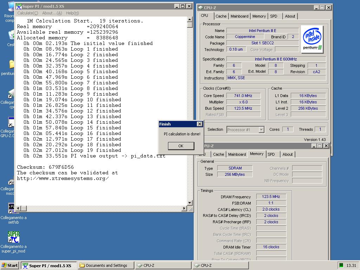This screenshot has height=270, width=360.
Task: Click OK in the Finish dialog
Action: pos(181,146)
